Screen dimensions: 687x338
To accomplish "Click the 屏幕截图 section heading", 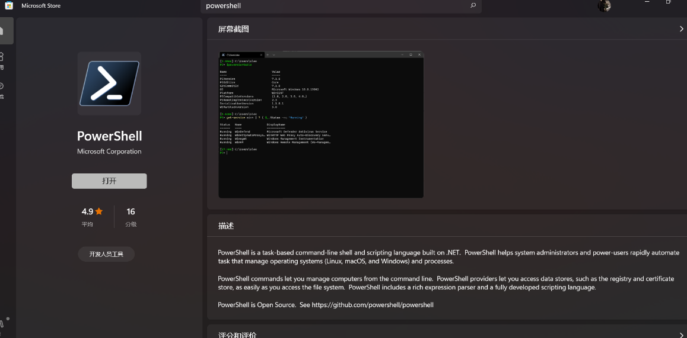I will click(x=234, y=29).
